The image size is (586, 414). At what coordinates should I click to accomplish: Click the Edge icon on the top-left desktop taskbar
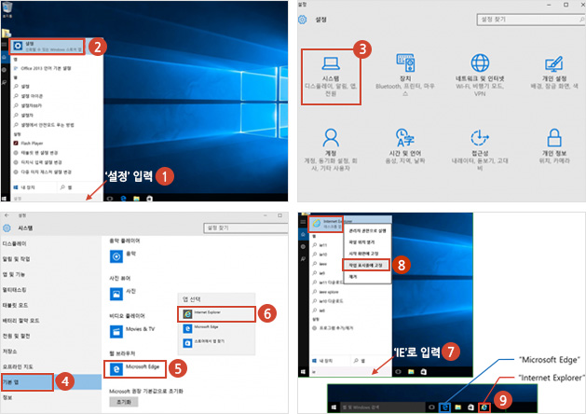pyautogui.click(x=123, y=199)
